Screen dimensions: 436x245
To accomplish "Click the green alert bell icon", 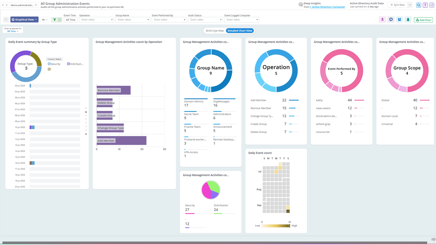I will [x=408, y=20].
